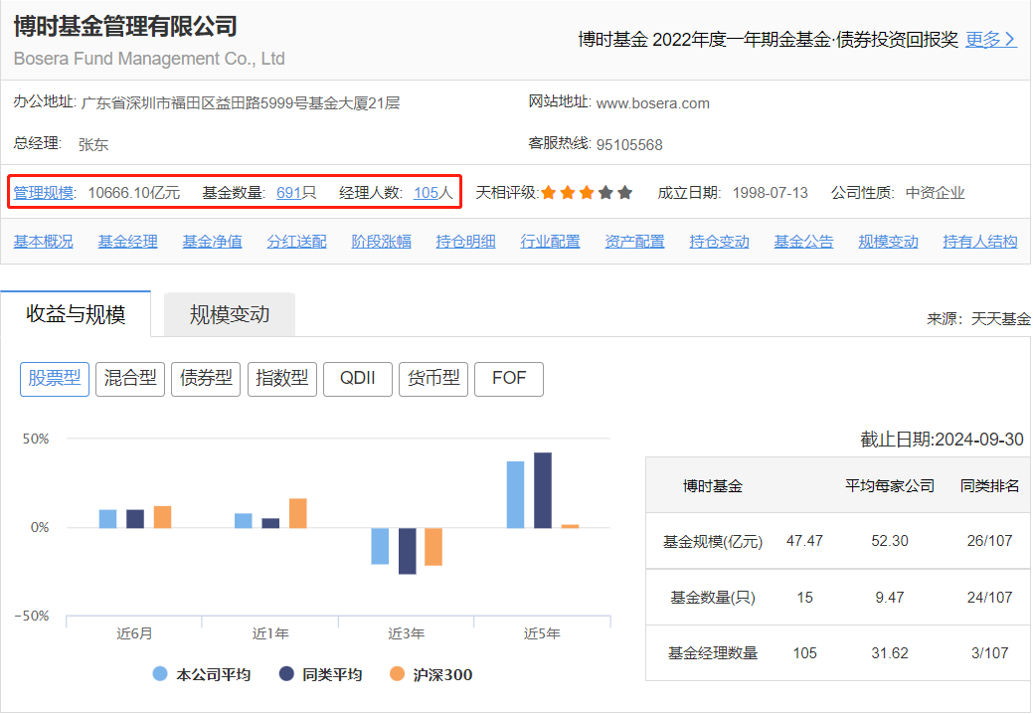Go to 基金净值 section

click(x=212, y=242)
